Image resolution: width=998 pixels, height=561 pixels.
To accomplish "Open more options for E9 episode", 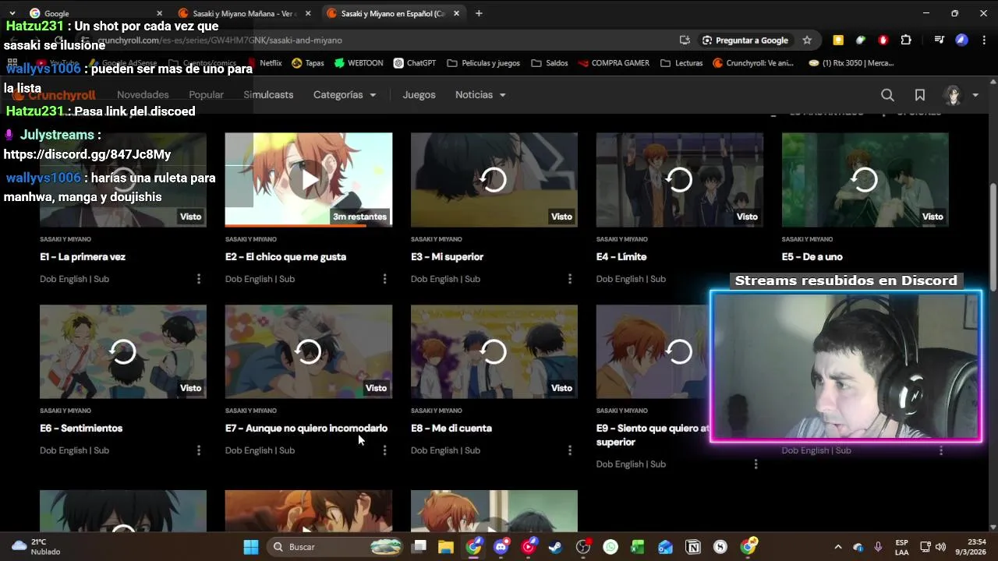I will tap(756, 464).
